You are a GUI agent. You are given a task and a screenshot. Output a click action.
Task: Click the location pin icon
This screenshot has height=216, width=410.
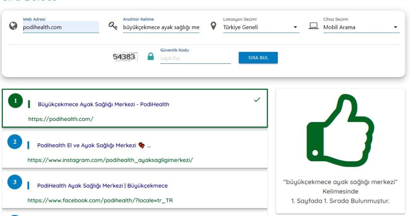coord(213,26)
